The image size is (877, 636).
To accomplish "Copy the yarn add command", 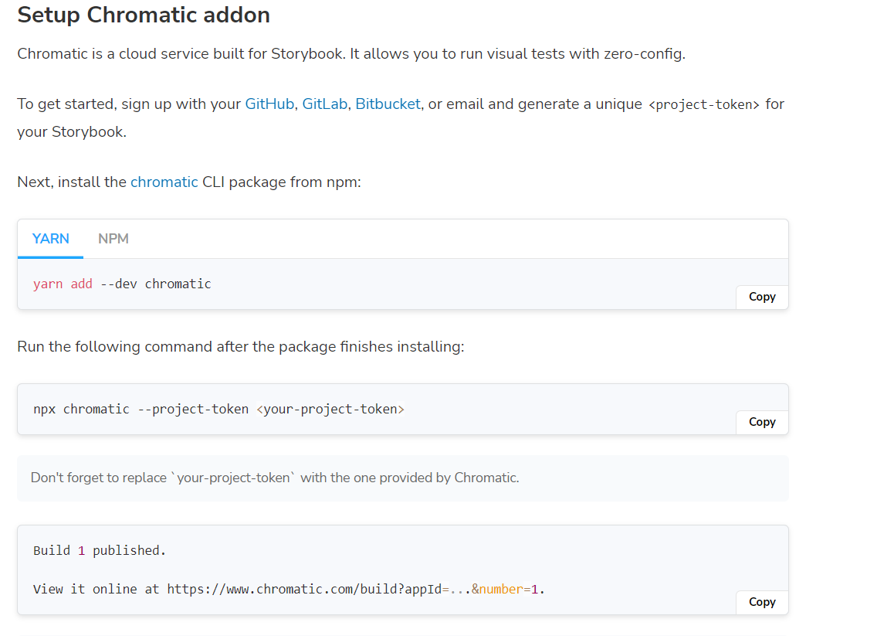I will 761,297.
